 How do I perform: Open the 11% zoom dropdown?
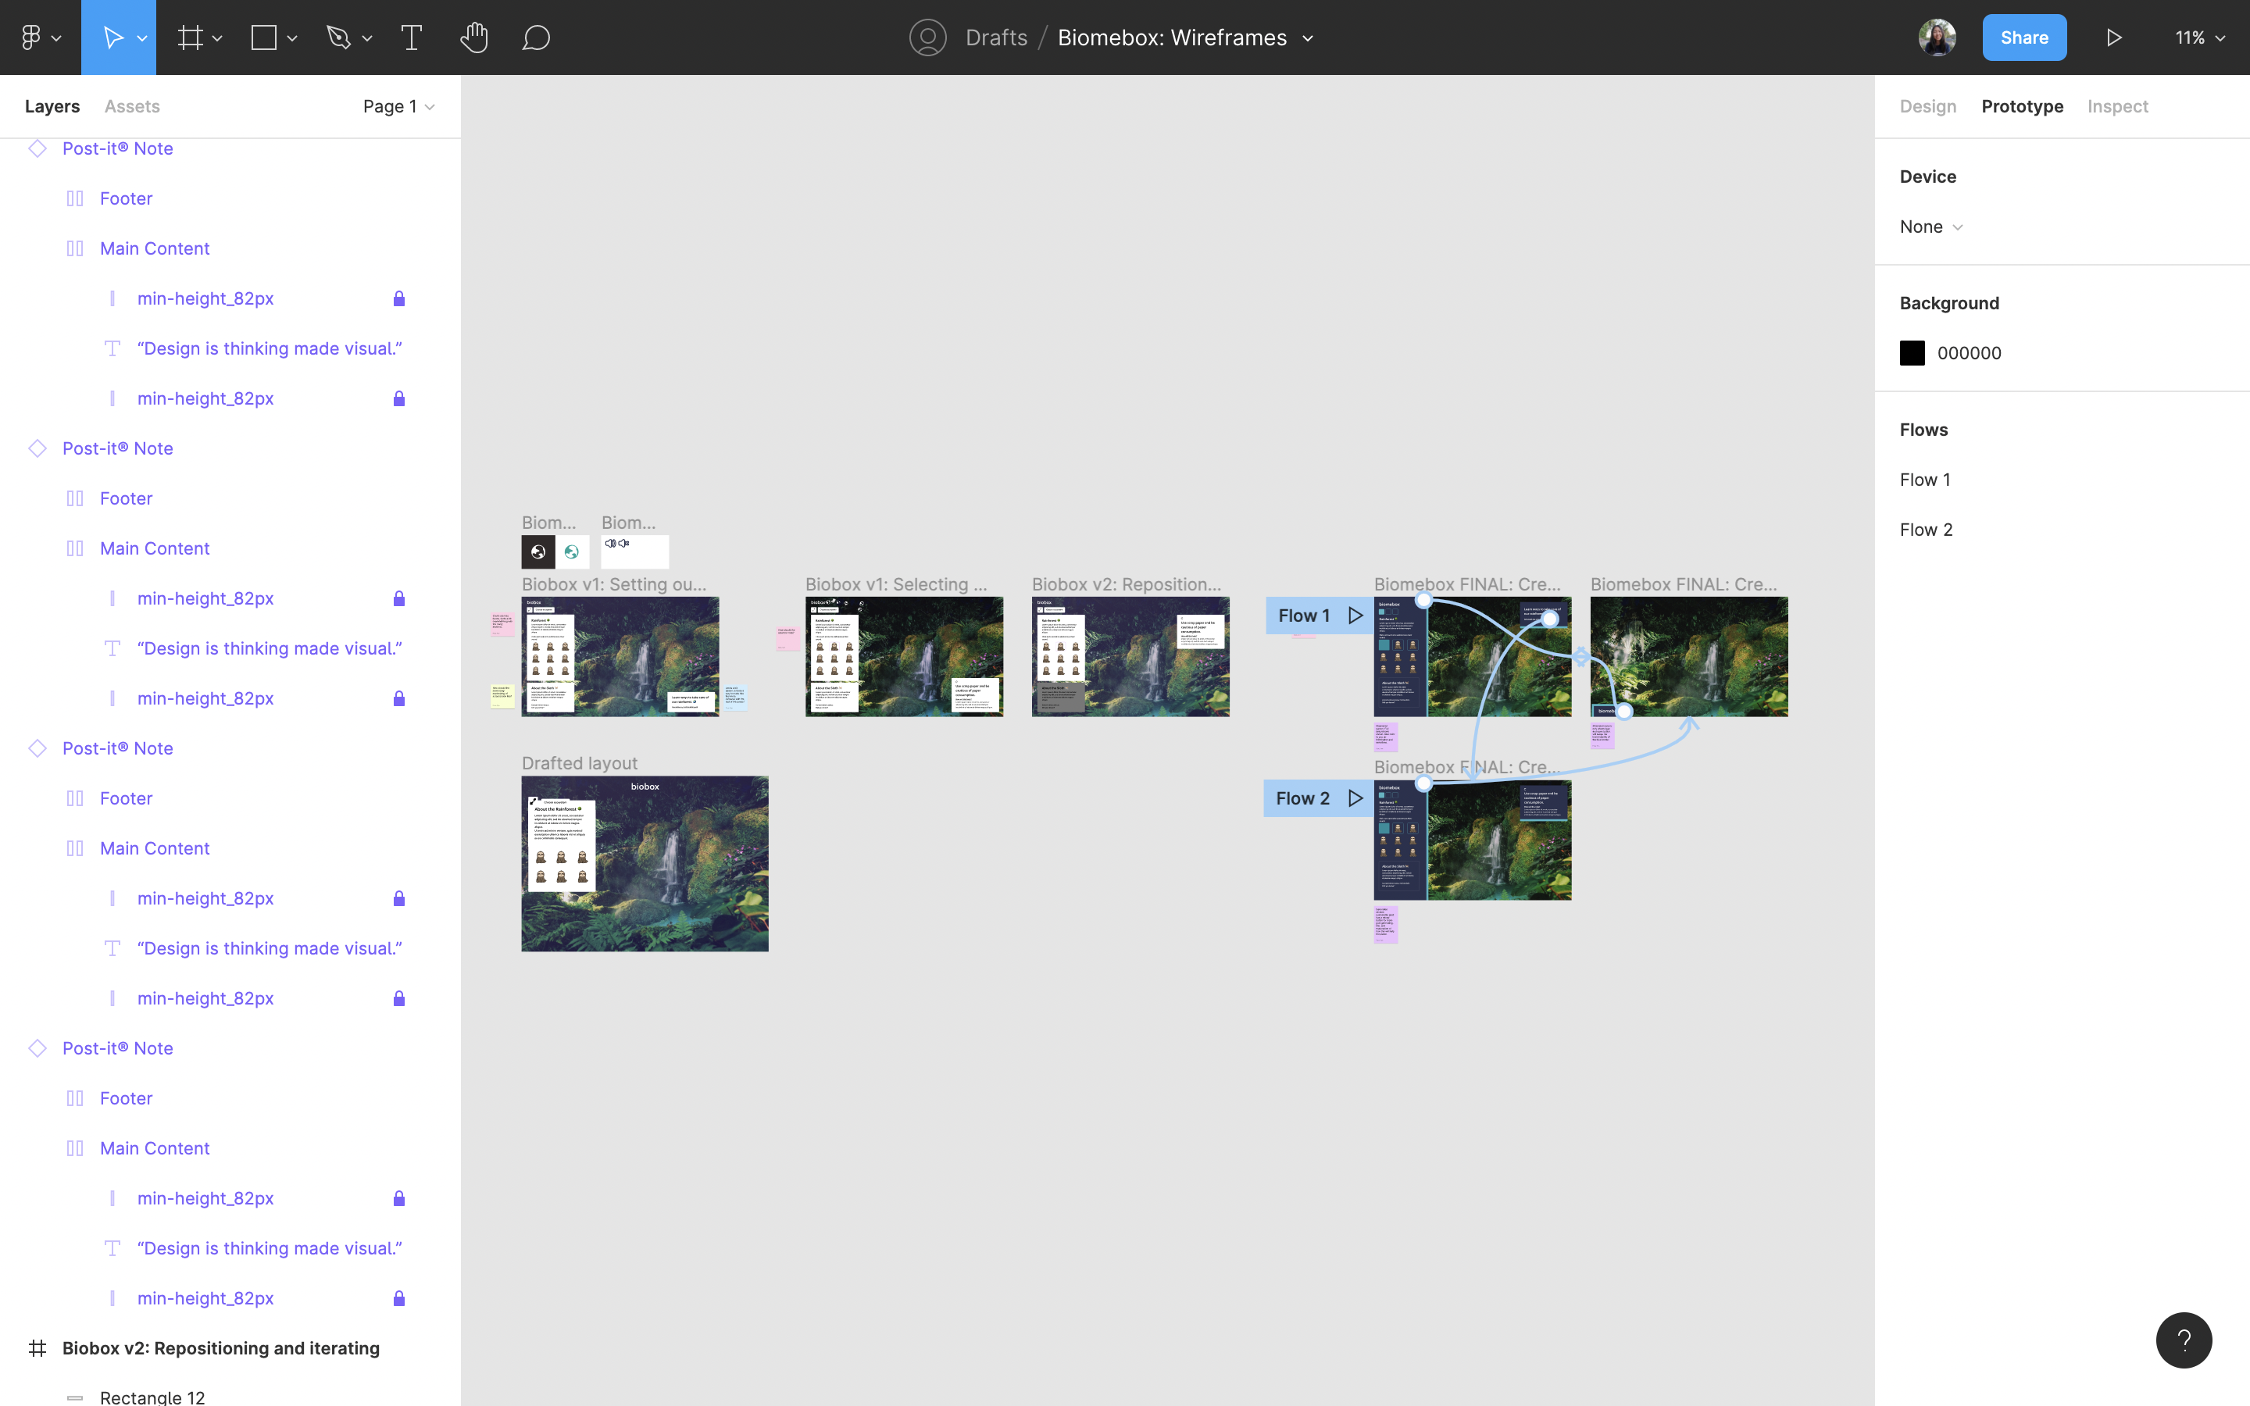click(x=2199, y=37)
